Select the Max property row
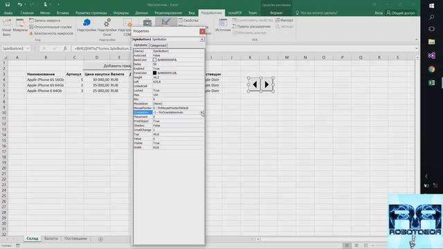443x249 pixels. pos(169,95)
